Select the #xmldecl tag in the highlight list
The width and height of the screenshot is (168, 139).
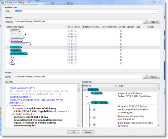pyautogui.click(x=15, y=31)
